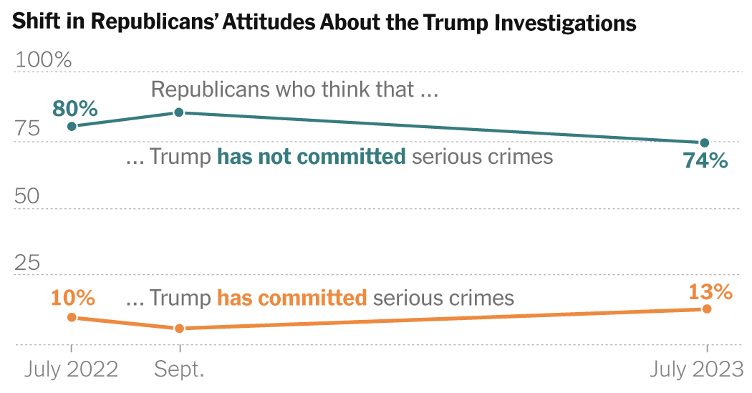Screen dimensions: 752x393
Task: Click the chart title about Trump Investigations
Action: coord(324,24)
